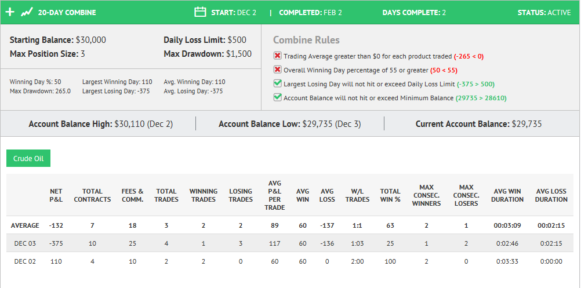
Task: Click the line chart icon beside 20-Day Combine
Action: 26,13
